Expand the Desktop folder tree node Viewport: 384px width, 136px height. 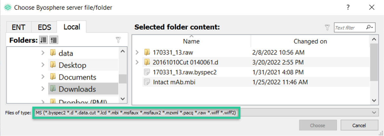(x=43, y=65)
